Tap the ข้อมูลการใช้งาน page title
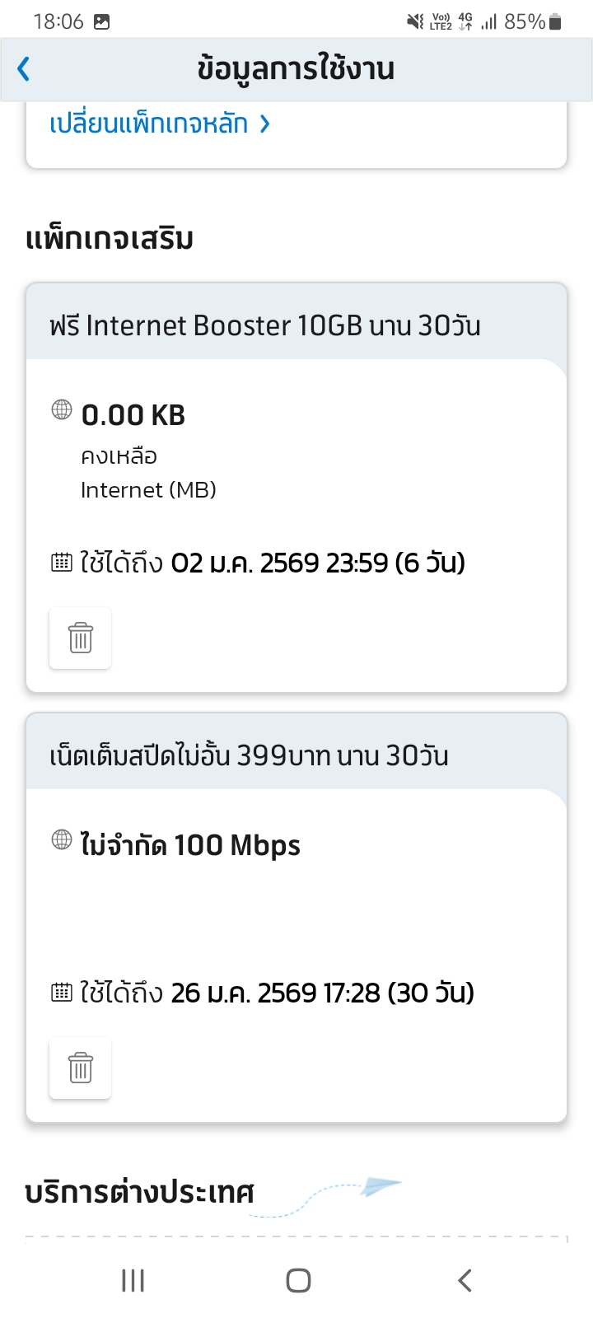This screenshot has width=593, height=1318. pyautogui.click(x=296, y=69)
